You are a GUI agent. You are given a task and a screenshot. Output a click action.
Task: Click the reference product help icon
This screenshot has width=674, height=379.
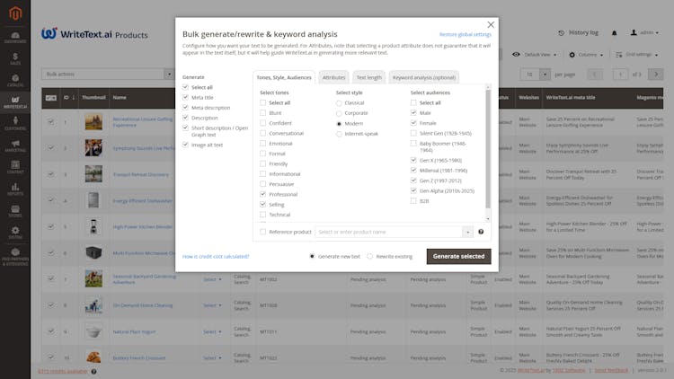[x=481, y=232]
